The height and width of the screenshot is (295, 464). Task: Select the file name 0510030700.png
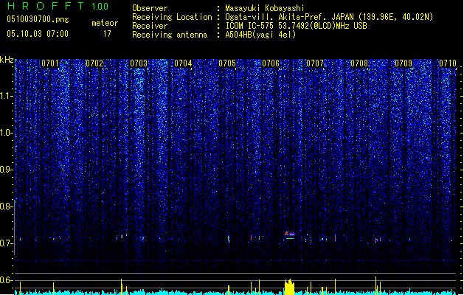point(38,20)
